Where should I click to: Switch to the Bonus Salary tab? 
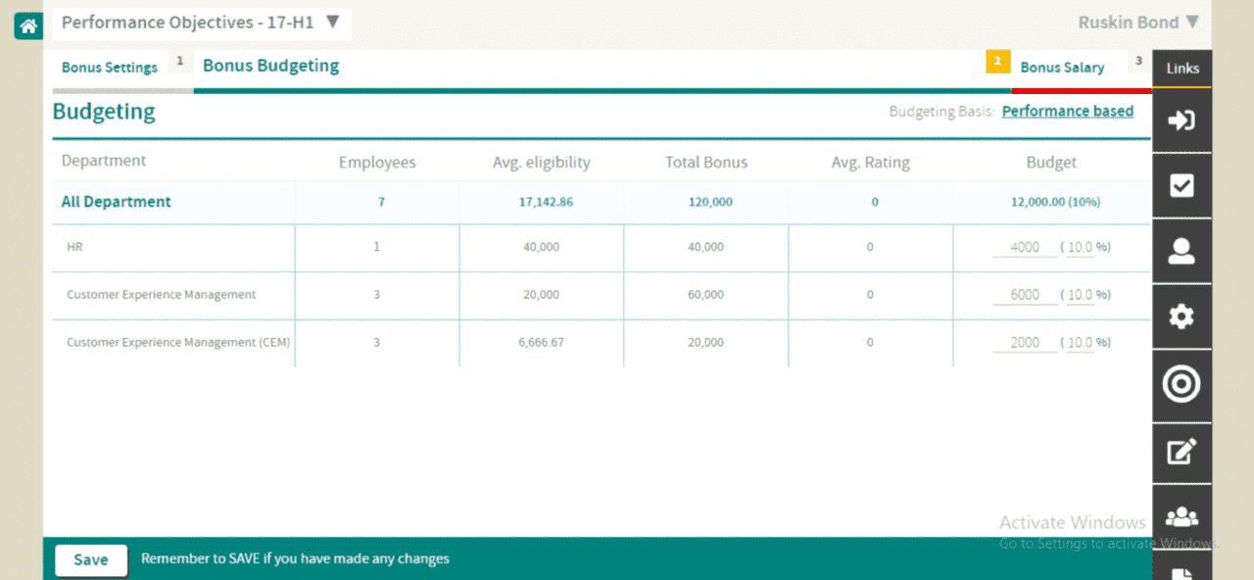1062,68
